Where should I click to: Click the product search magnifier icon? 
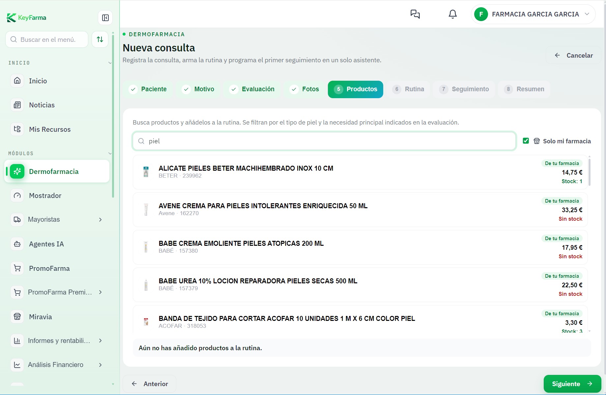(x=141, y=141)
